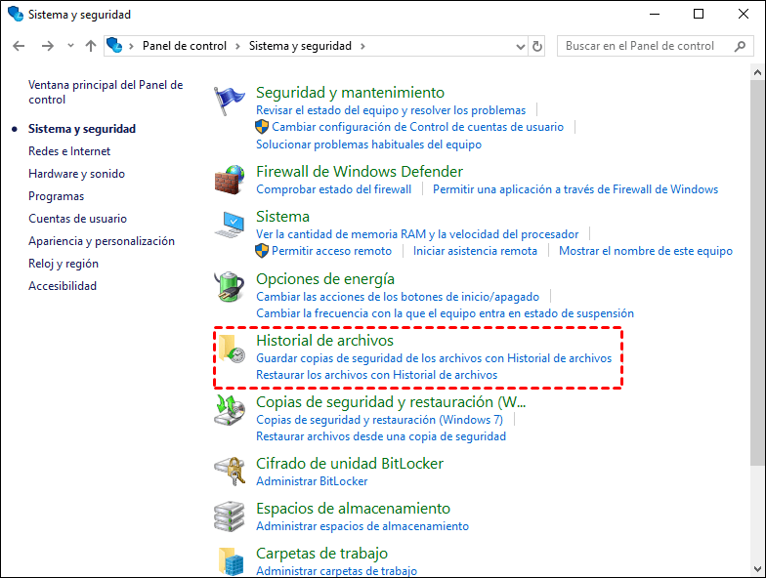Open Accesibilidad category
Viewport: 766px width, 578px height.
[x=63, y=285]
